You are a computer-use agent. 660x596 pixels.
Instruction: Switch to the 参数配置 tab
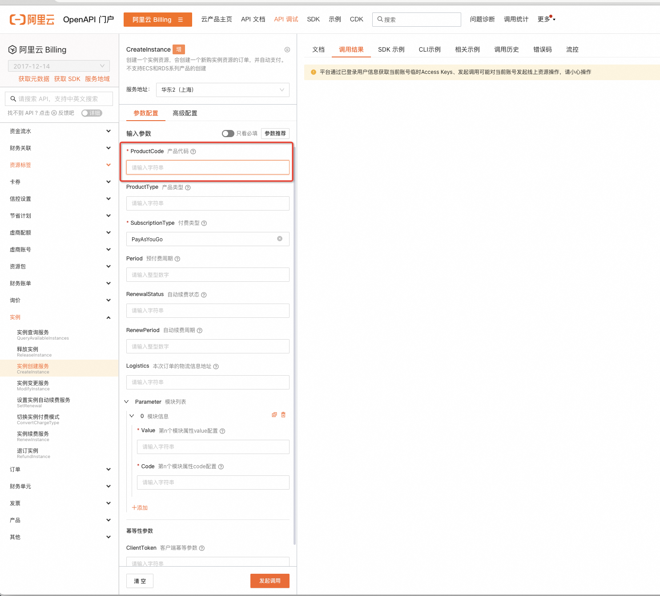(x=146, y=113)
